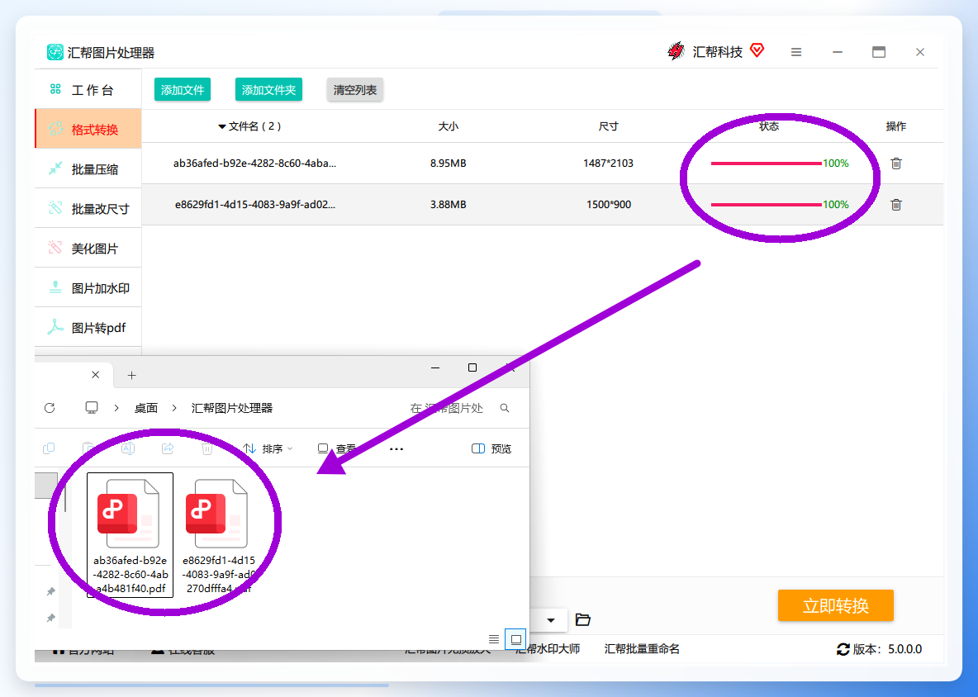Click the This PC monitor icon in Explorer
This screenshot has width=978, height=697.
pos(92,408)
